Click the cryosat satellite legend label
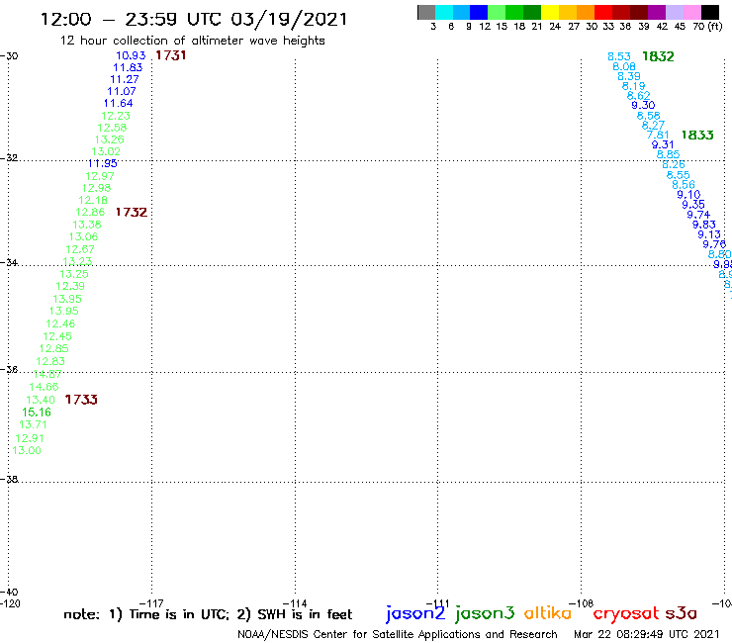Screen dimensions: 732x643 click(626, 613)
